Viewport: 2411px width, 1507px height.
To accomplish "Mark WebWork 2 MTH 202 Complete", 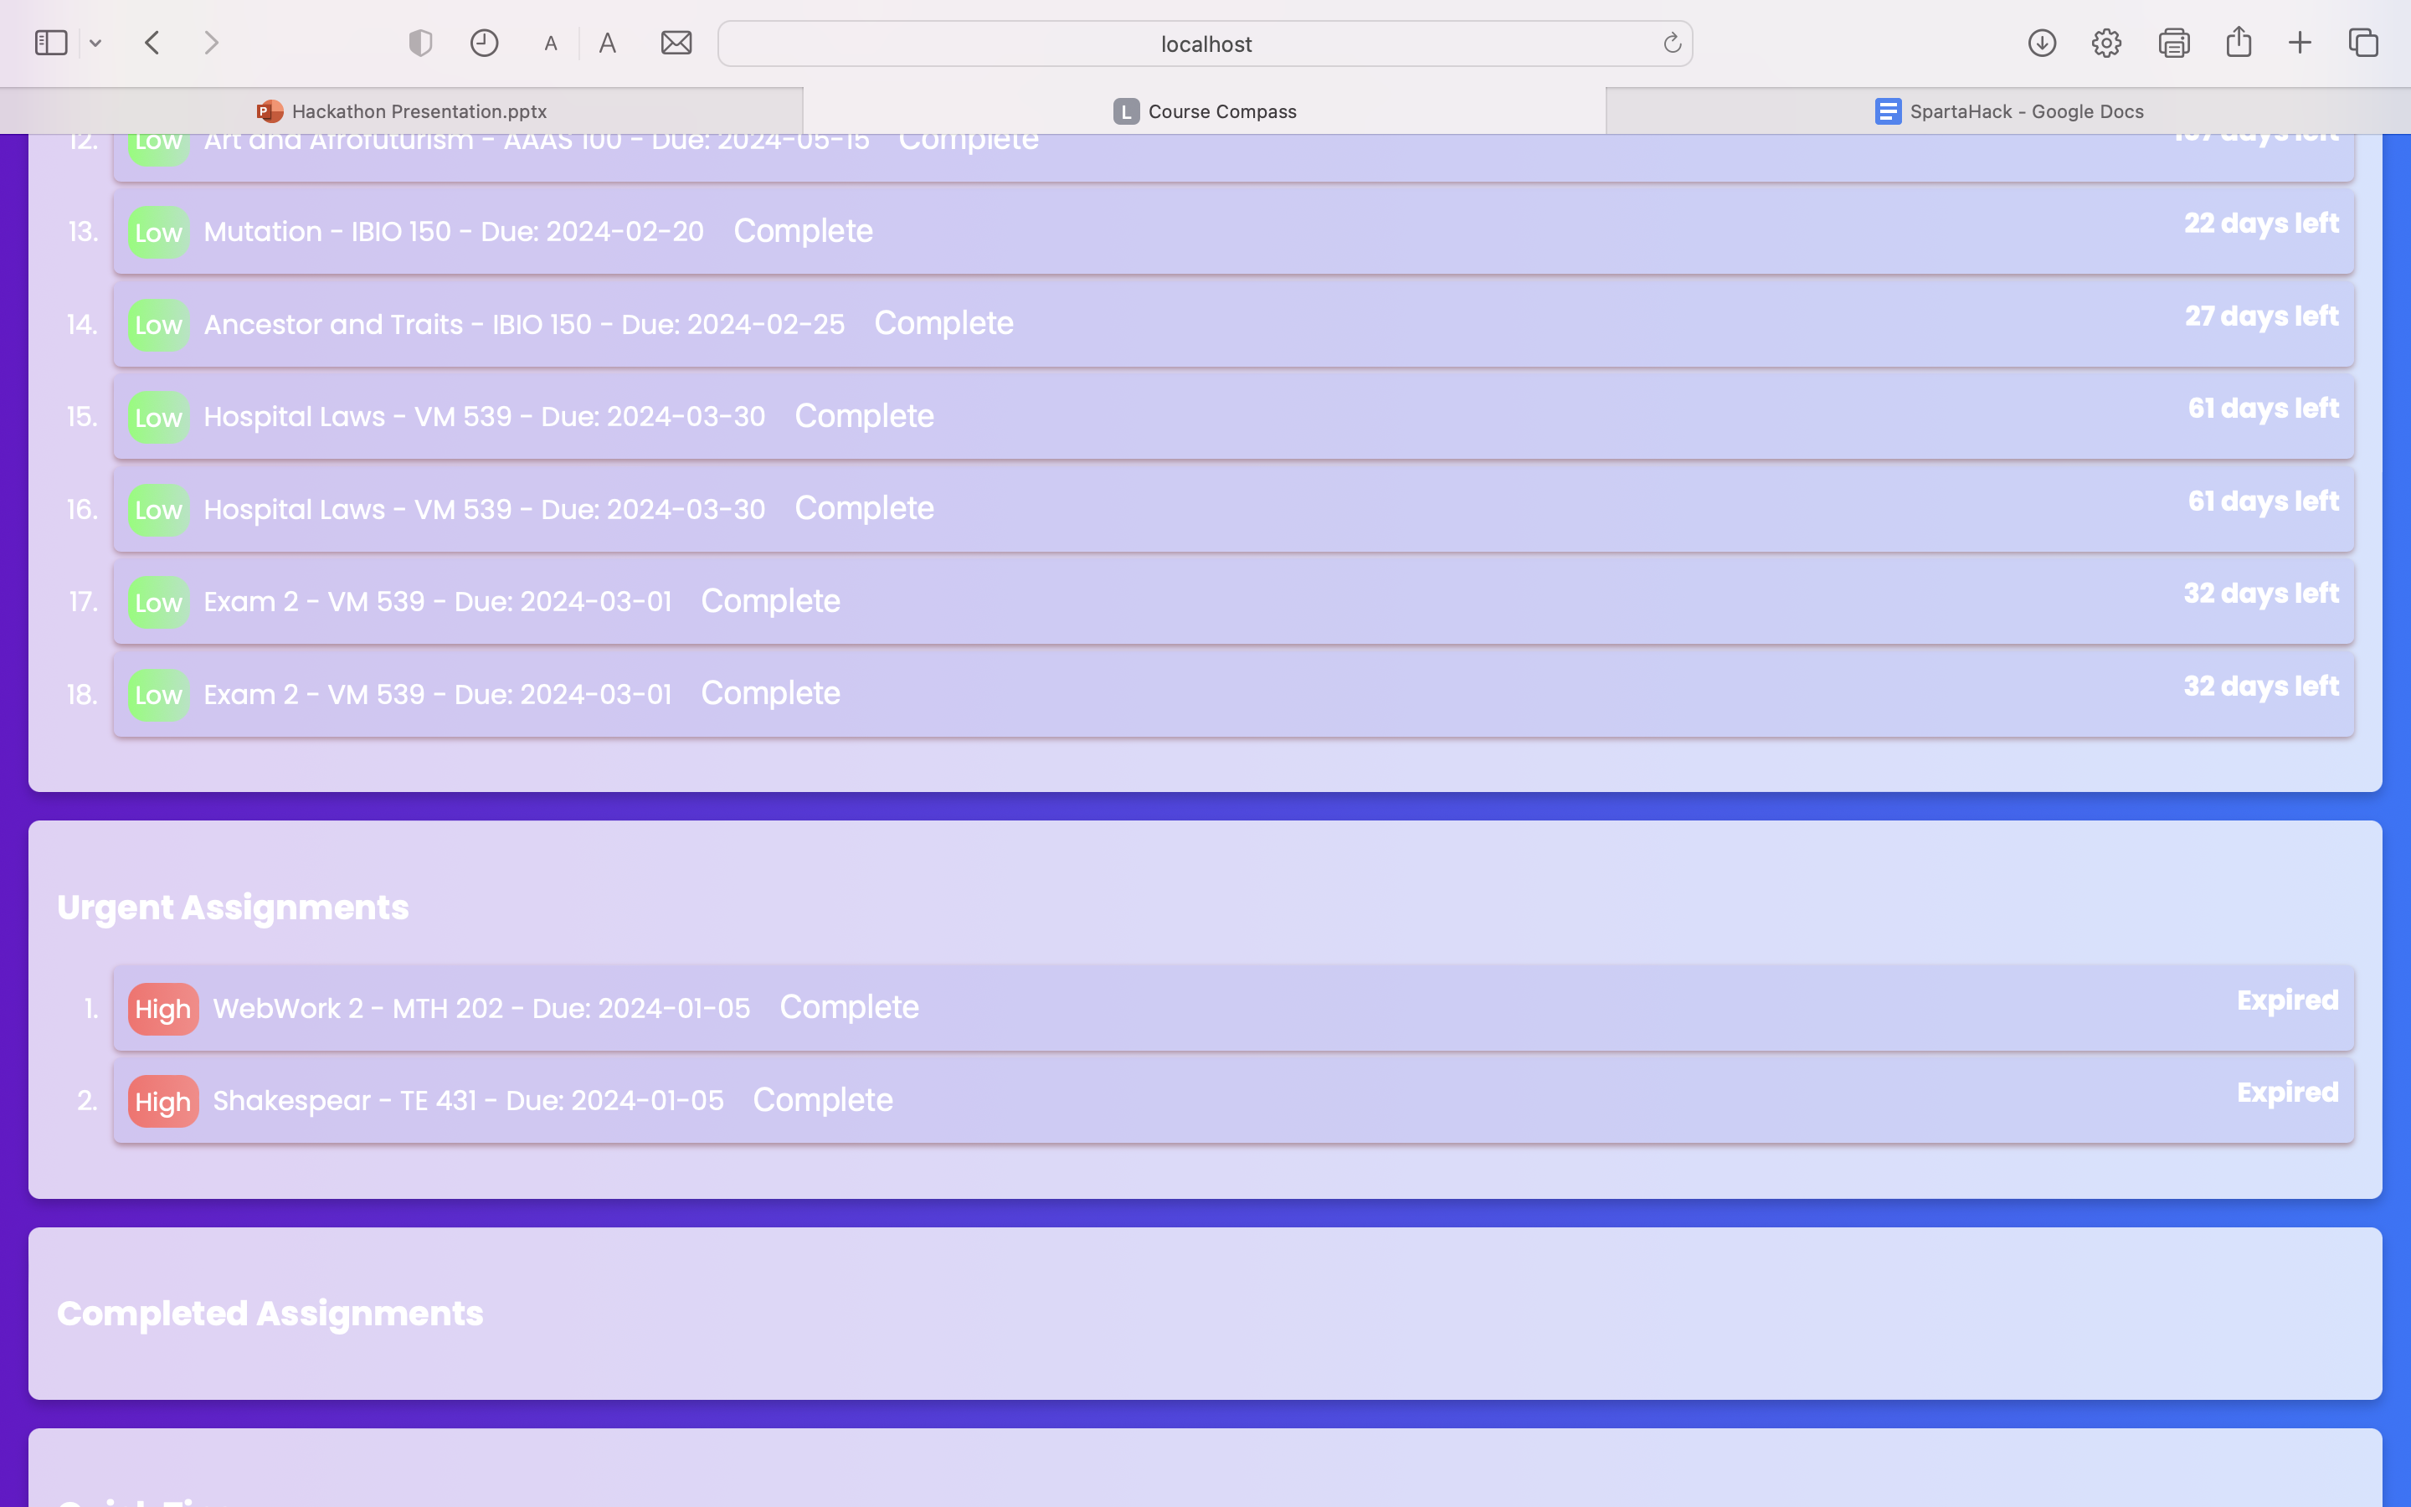I will [849, 1008].
